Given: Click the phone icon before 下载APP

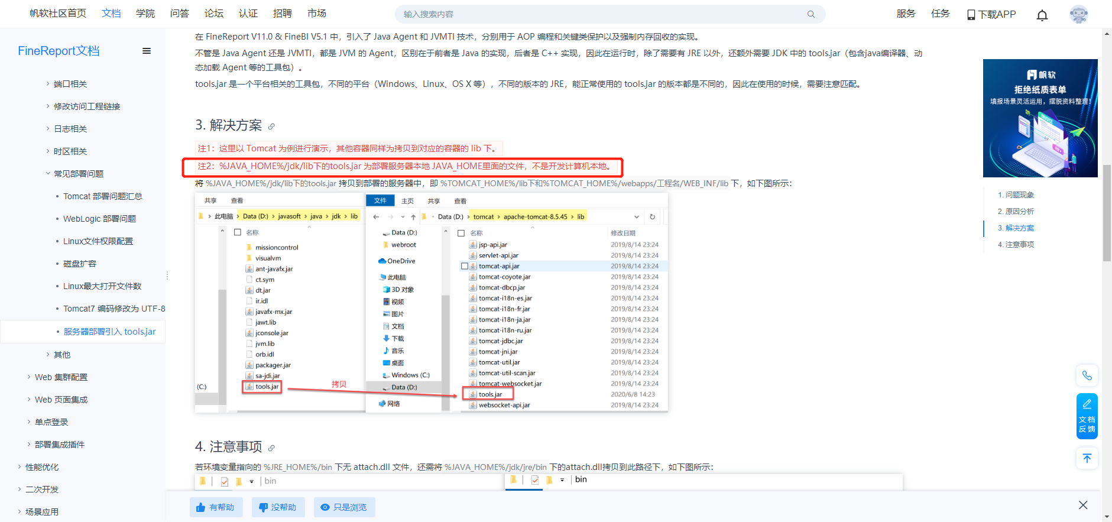Looking at the screenshot, I should 971,14.
